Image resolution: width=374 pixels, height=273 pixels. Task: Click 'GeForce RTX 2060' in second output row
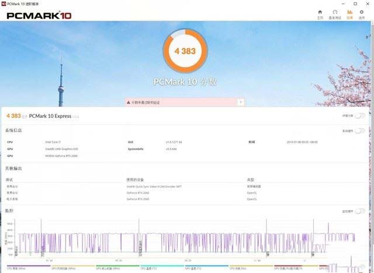tap(138, 192)
